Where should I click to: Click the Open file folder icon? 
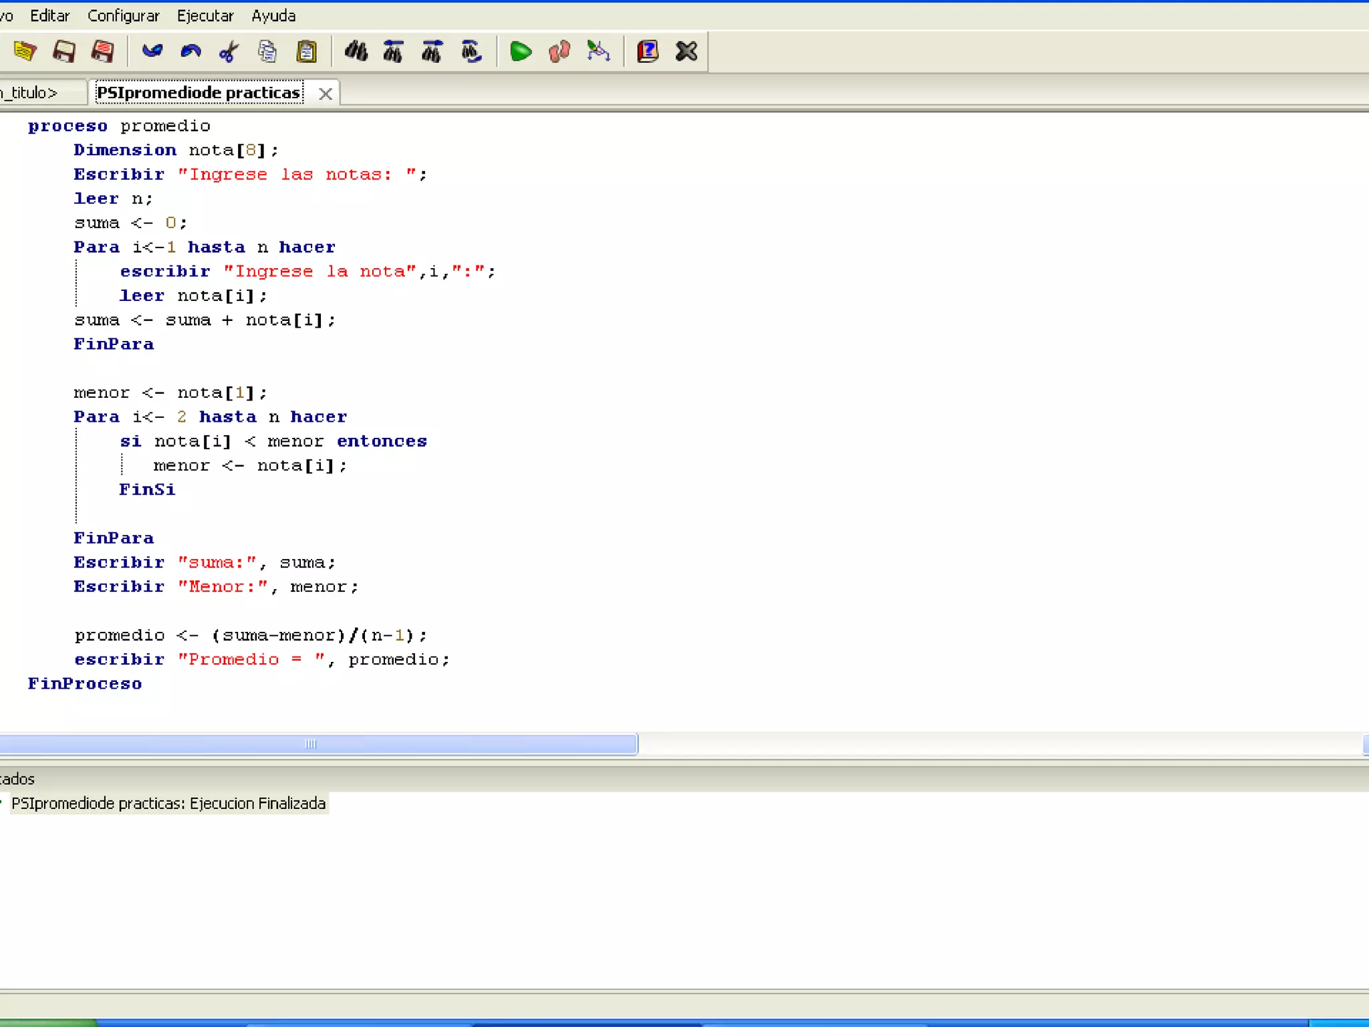pyautogui.click(x=25, y=51)
